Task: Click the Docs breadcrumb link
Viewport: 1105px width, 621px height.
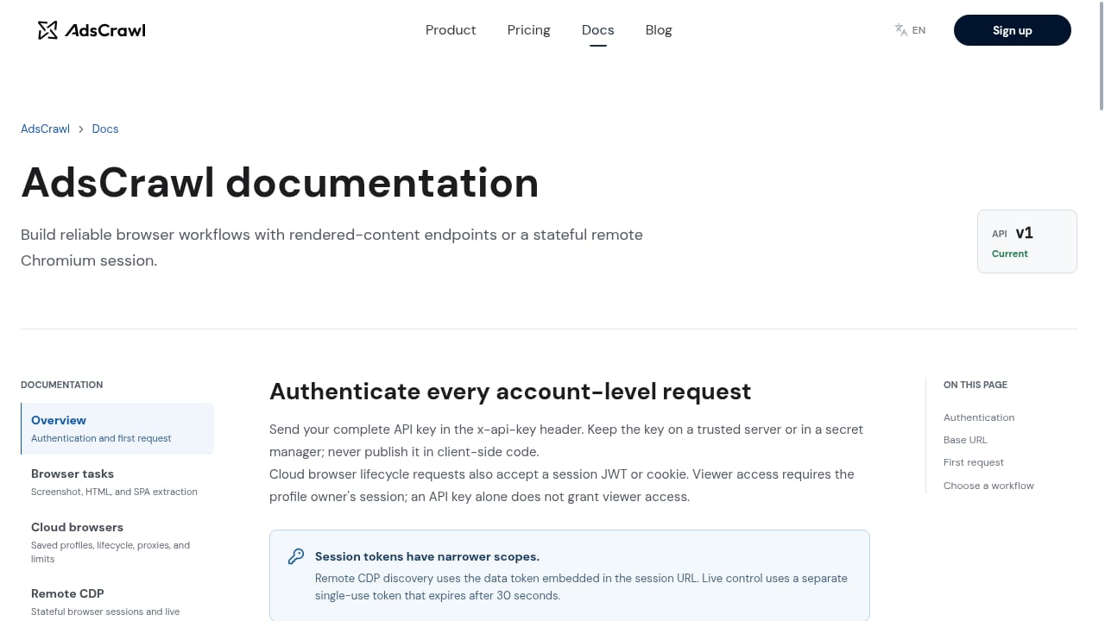Action: (105, 129)
